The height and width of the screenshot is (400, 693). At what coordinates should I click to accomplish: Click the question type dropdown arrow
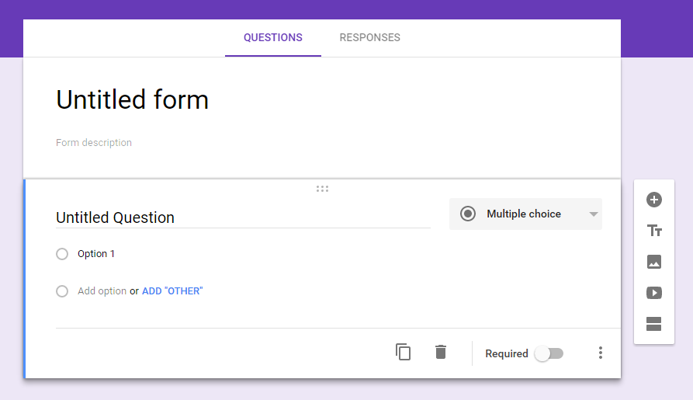pyautogui.click(x=594, y=214)
